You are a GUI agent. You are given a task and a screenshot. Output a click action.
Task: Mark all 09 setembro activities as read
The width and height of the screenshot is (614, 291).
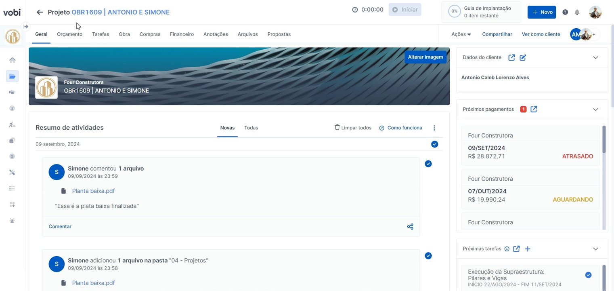[435, 144]
